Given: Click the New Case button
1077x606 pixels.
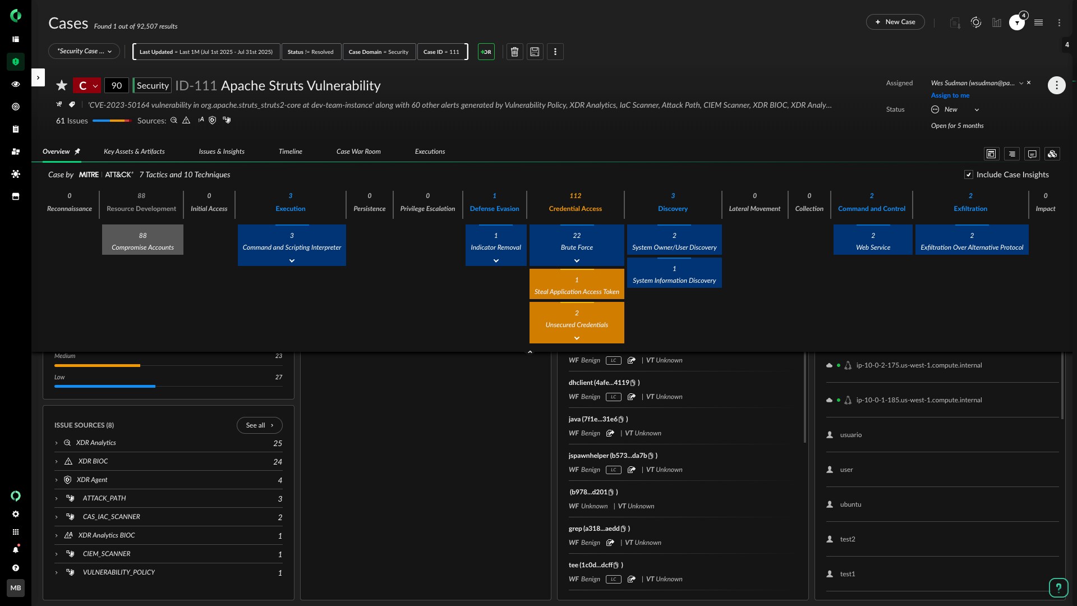Looking at the screenshot, I should (x=895, y=22).
